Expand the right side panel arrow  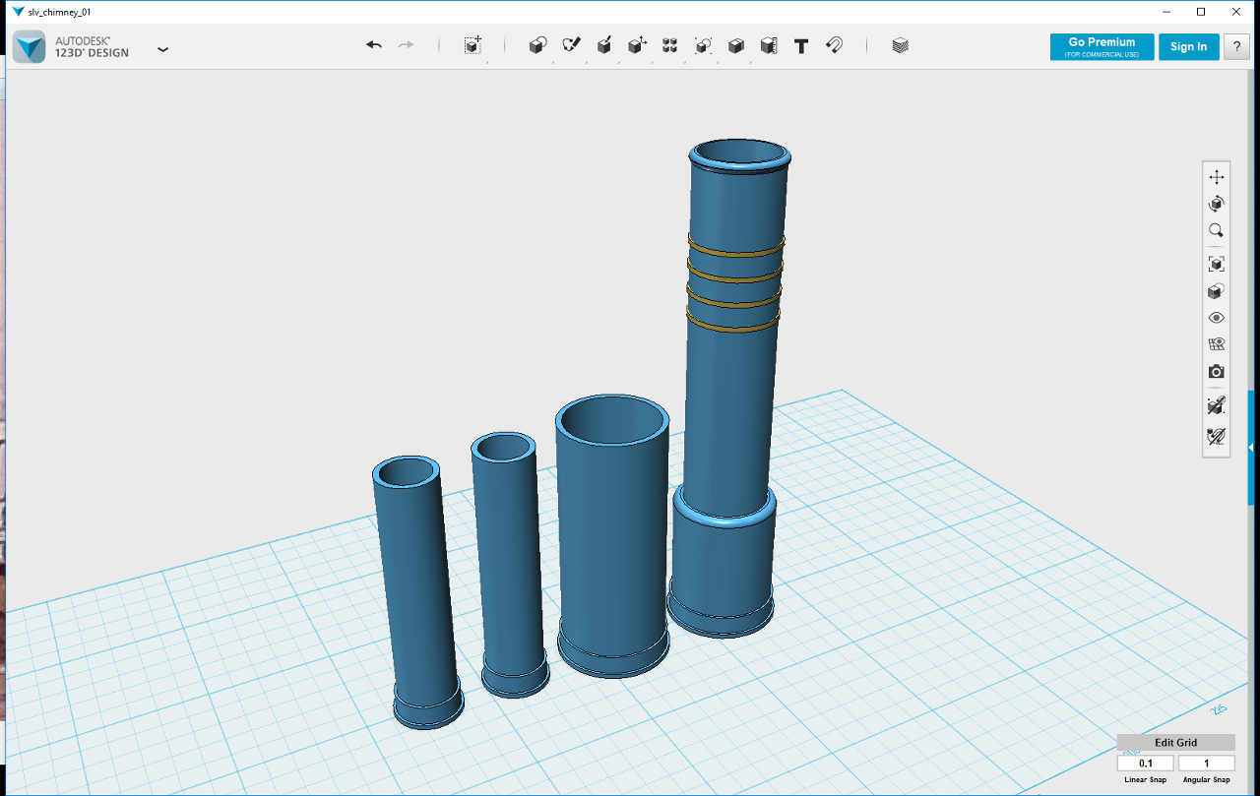coord(1252,447)
